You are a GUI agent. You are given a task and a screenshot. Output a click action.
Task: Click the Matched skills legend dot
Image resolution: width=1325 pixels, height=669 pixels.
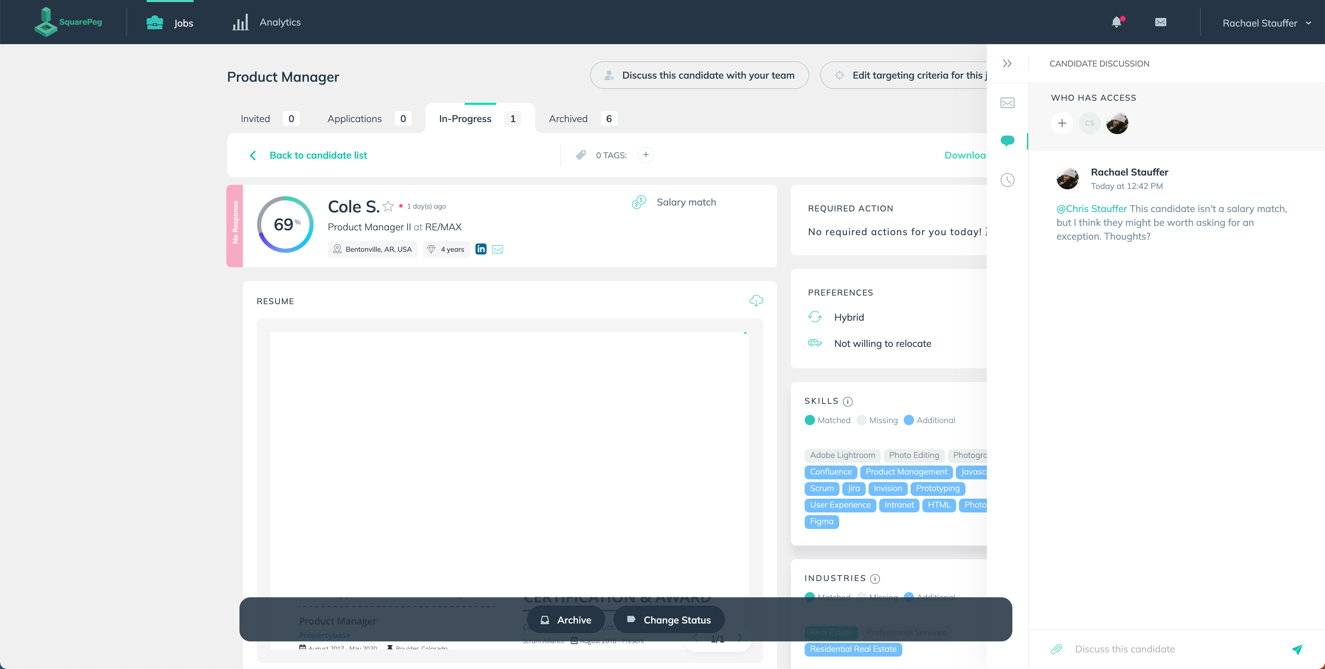(x=809, y=420)
